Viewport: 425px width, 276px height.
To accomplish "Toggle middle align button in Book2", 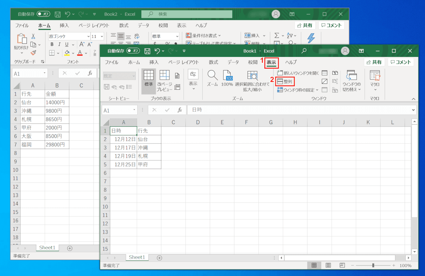I will coord(121,36).
